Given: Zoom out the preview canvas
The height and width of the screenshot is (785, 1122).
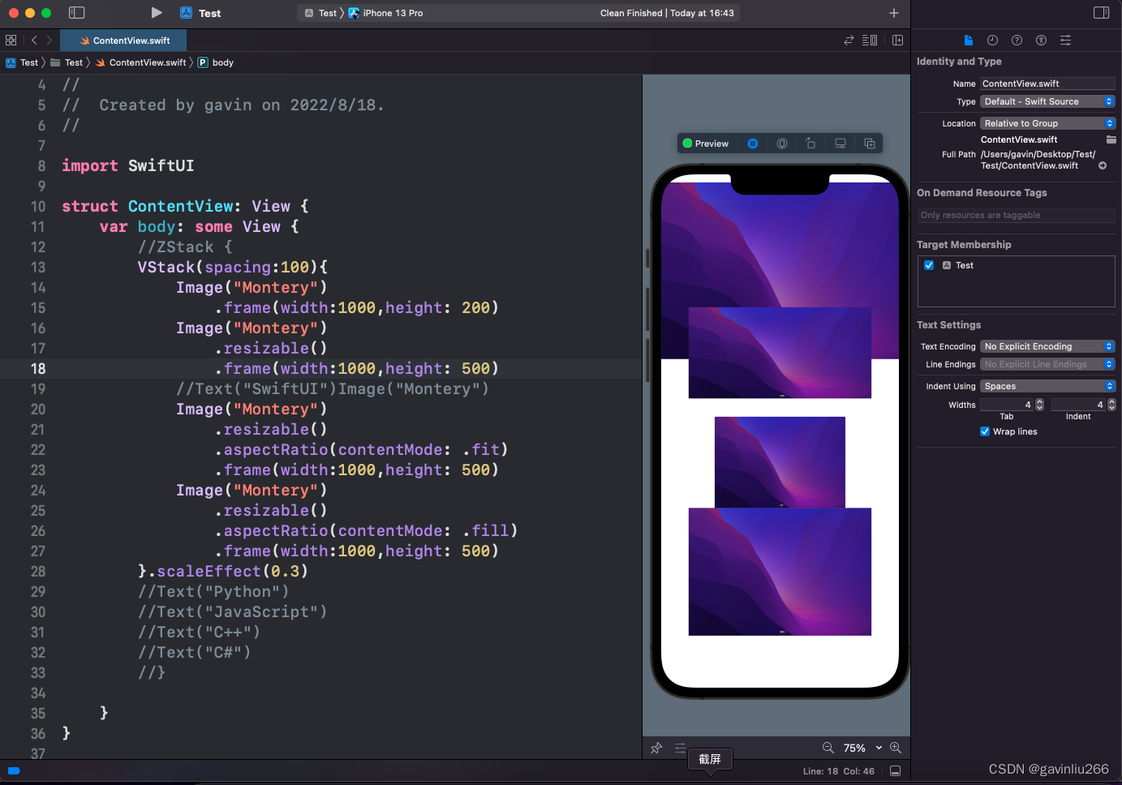Looking at the screenshot, I should (828, 748).
